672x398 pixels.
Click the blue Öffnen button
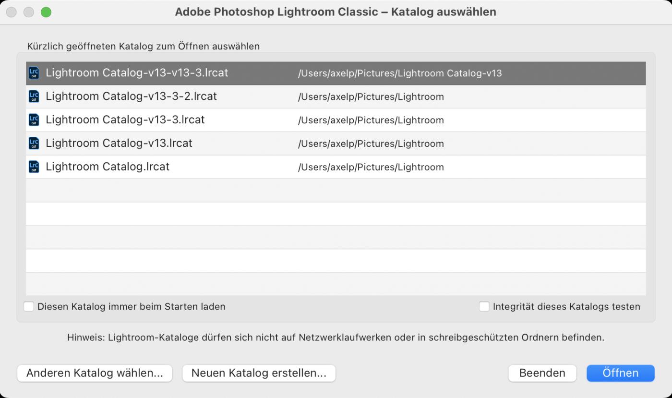[621, 373]
